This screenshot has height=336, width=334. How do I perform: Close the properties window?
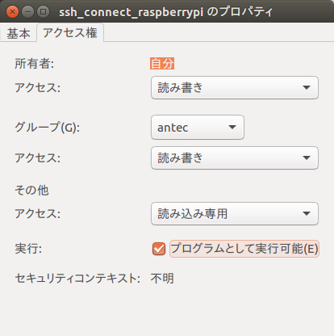point(12,12)
